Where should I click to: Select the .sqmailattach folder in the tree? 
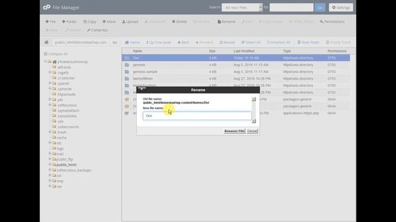pyautogui.click(x=69, y=110)
